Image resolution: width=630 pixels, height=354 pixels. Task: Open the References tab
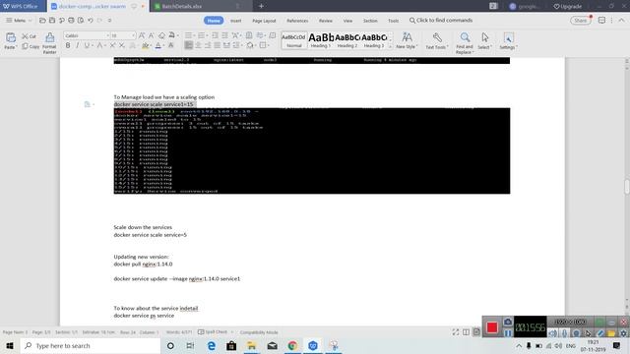tap(297, 21)
